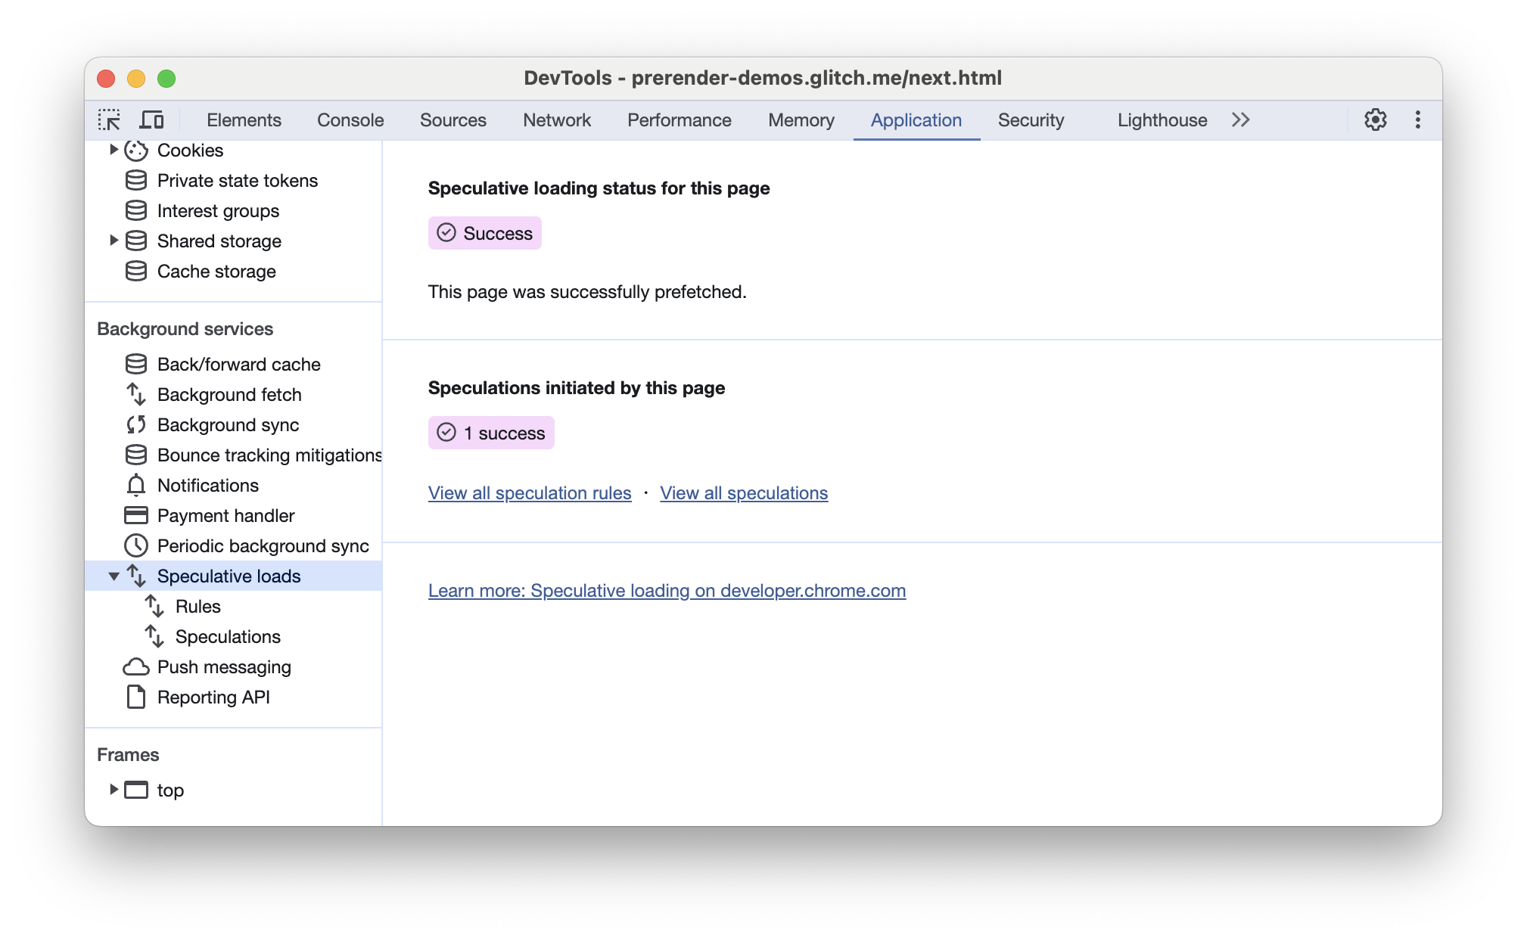Click View all speculation rules link

[x=529, y=492]
